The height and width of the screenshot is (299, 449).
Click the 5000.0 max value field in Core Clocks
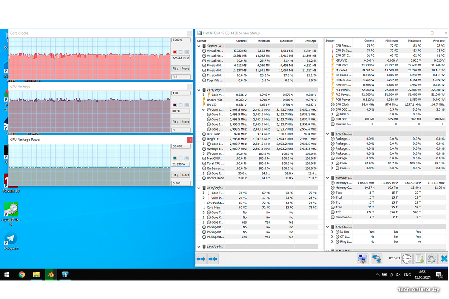point(180,40)
